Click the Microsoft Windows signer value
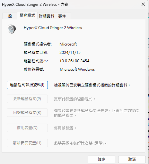This screenshot has height=164, width=149. pos(77,69)
